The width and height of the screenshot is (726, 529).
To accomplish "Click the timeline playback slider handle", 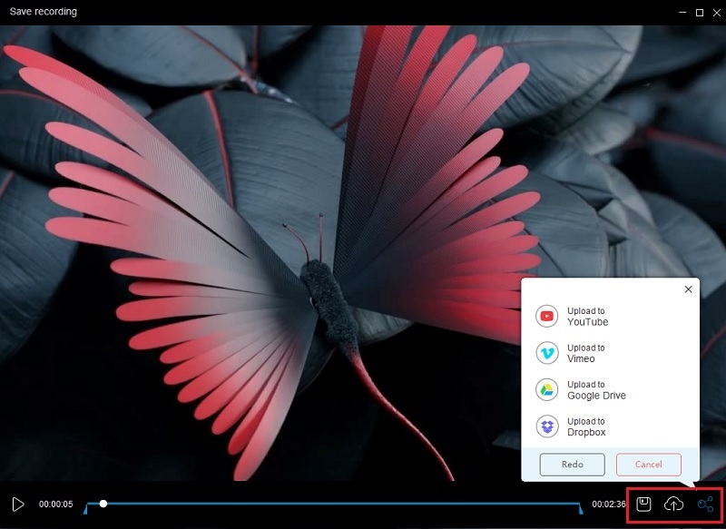I will tap(103, 502).
